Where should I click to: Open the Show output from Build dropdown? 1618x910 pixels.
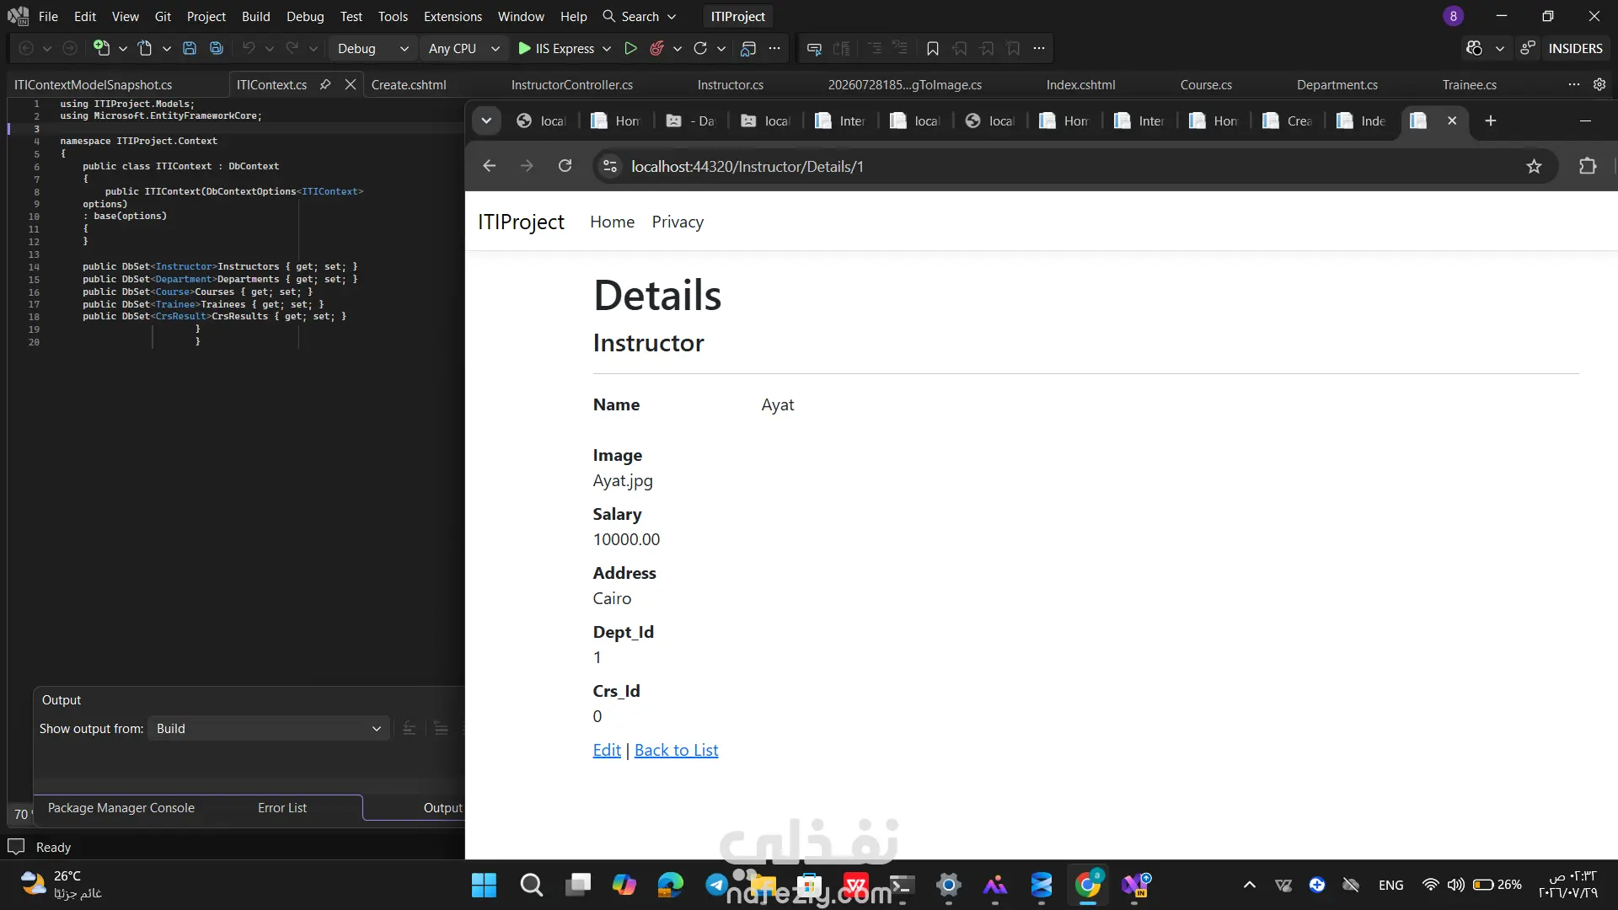tap(268, 729)
